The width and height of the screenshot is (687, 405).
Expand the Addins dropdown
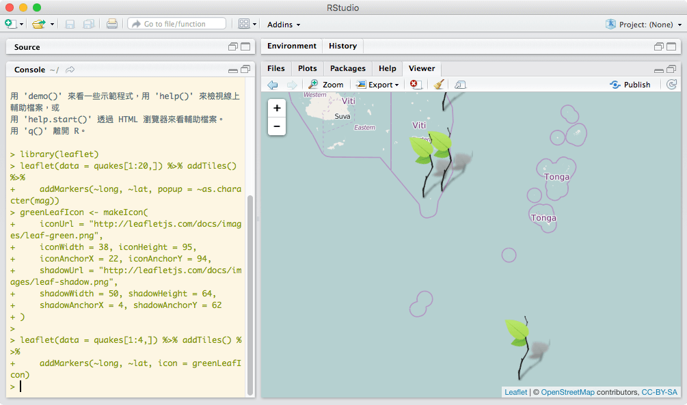pyautogui.click(x=284, y=25)
